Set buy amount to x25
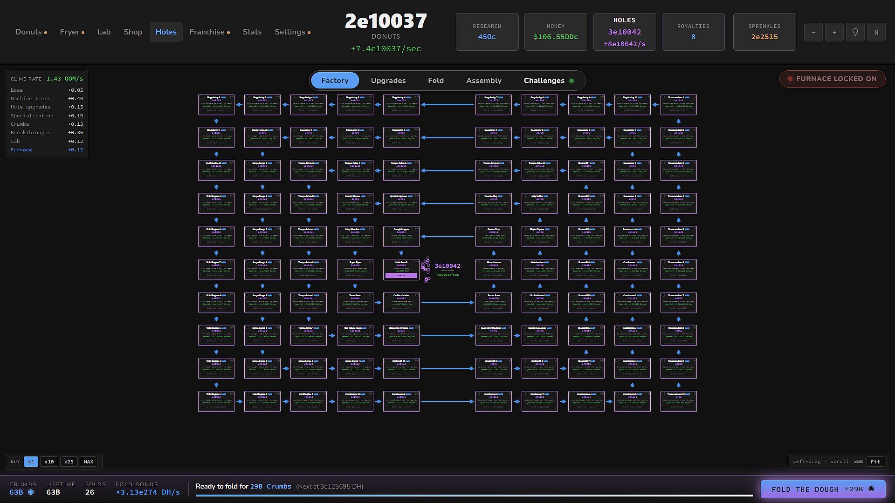Screen dimensions: 895x503 pos(69,462)
